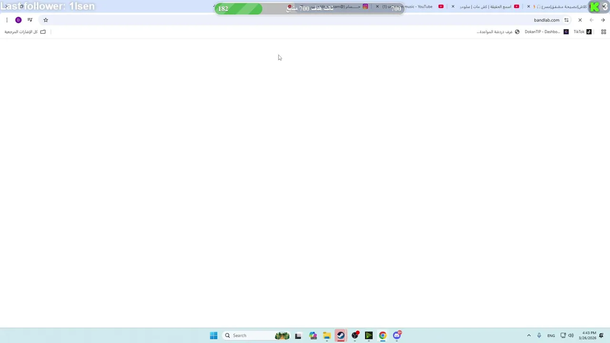Open the clock showing 4:43 PM

coord(587,335)
